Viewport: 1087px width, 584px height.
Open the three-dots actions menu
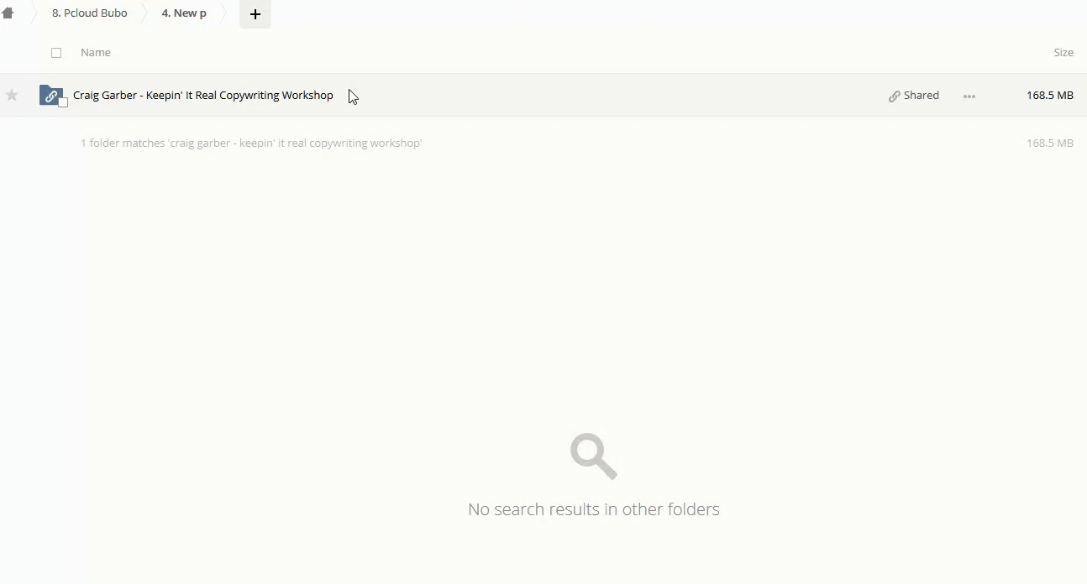969,96
